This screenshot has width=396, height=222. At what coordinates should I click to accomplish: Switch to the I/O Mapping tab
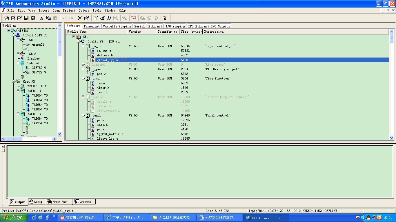(175, 26)
